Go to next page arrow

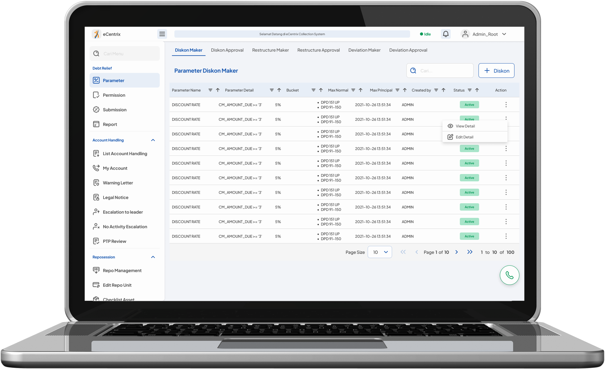[x=456, y=252]
